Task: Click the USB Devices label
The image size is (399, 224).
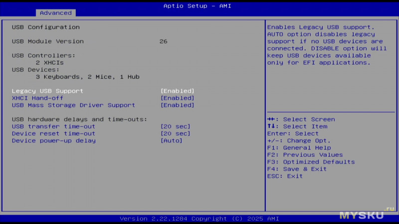Action: click(35, 70)
